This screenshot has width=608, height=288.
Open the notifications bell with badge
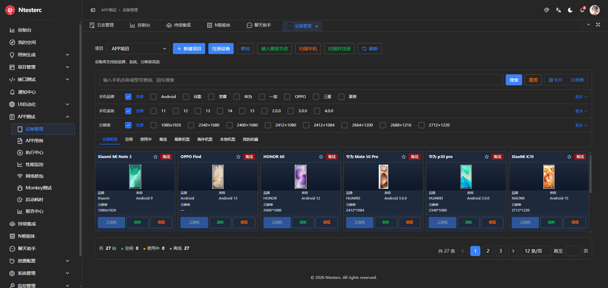pyautogui.click(x=582, y=10)
